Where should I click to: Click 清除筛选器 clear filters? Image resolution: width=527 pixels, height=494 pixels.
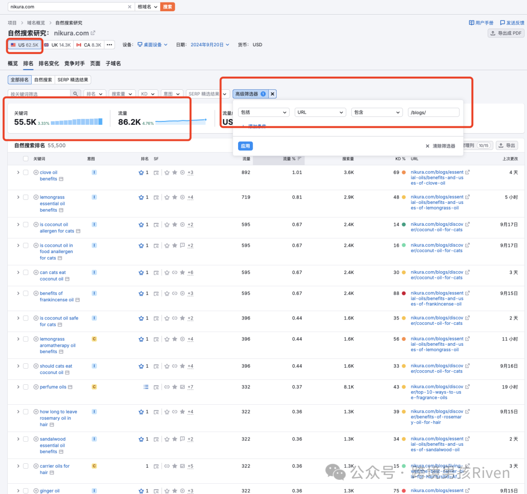[x=440, y=146]
